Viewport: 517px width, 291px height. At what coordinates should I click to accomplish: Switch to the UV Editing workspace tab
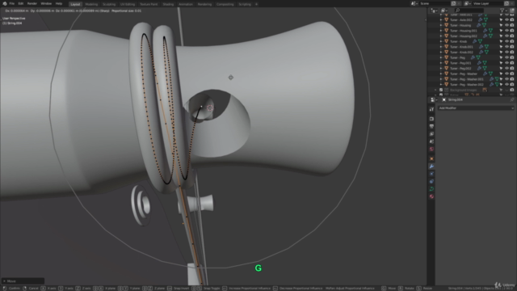click(x=128, y=4)
